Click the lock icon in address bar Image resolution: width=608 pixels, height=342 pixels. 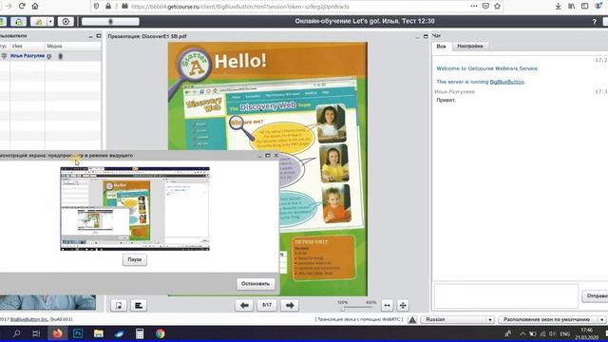click(x=108, y=7)
